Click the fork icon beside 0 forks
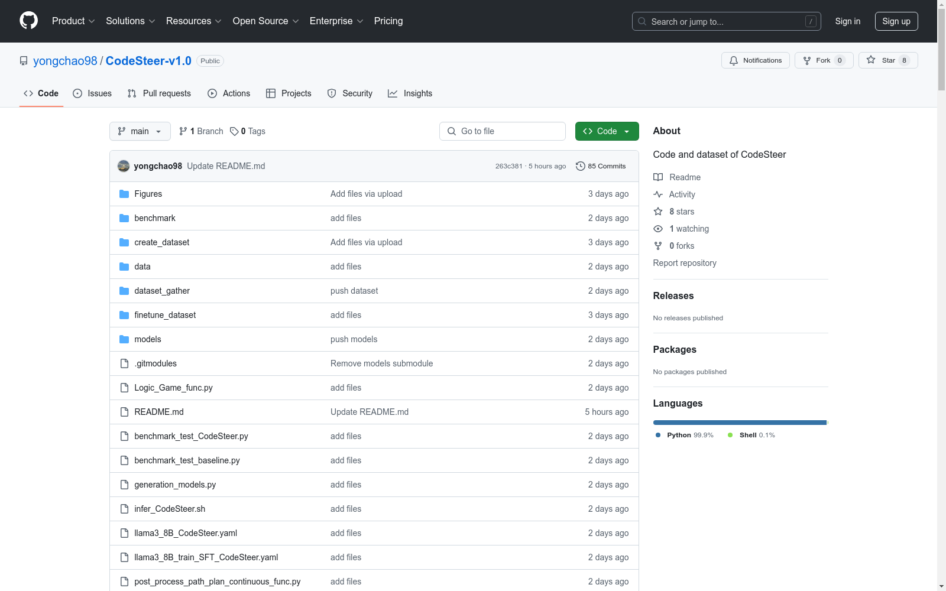 click(658, 246)
